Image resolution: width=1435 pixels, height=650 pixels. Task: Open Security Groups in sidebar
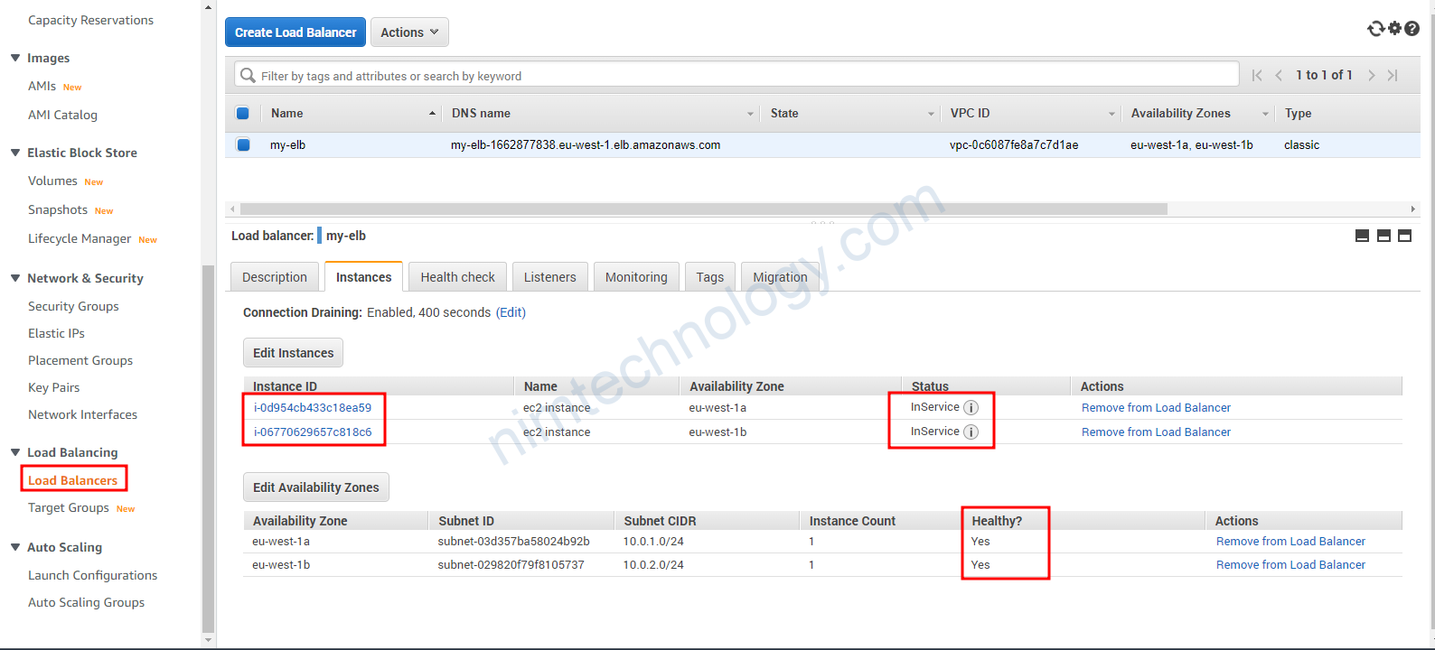73,306
